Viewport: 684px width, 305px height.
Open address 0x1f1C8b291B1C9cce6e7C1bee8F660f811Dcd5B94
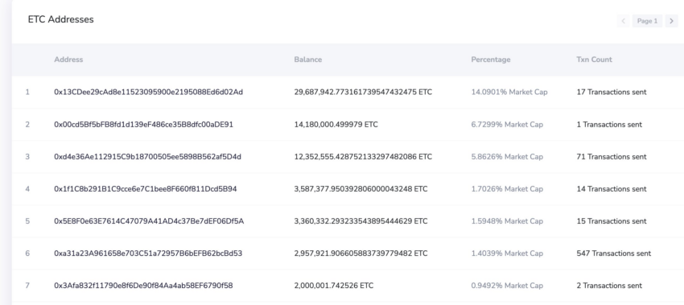point(146,189)
